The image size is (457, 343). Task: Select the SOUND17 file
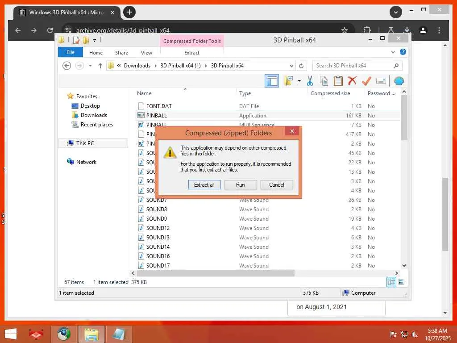pyautogui.click(x=158, y=266)
